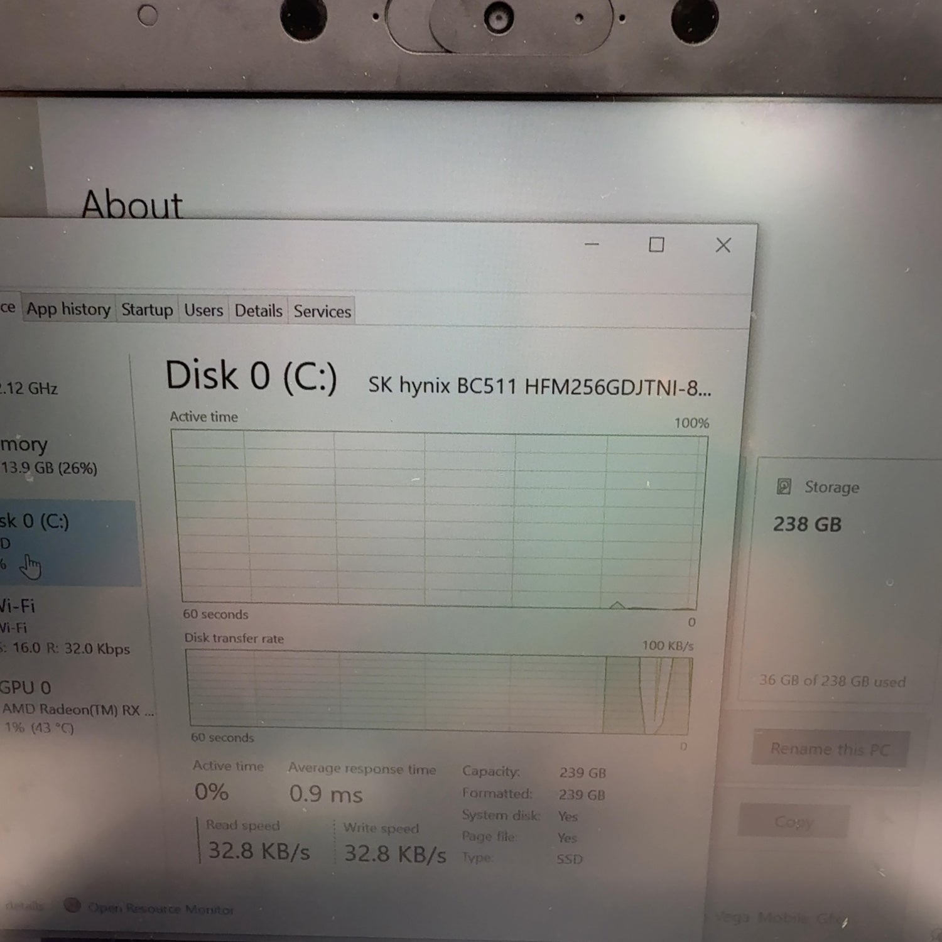942x942 pixels.
Task: Click the 13.9 GB (26%) memory text
Action: click(49, 468)
